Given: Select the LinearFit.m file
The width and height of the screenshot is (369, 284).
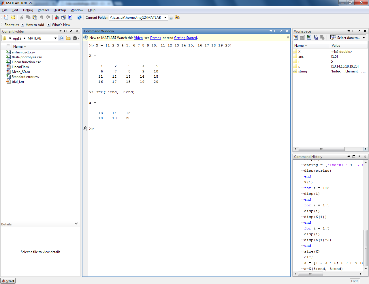Looking at the screenshot, I should [x=20, y=67].
